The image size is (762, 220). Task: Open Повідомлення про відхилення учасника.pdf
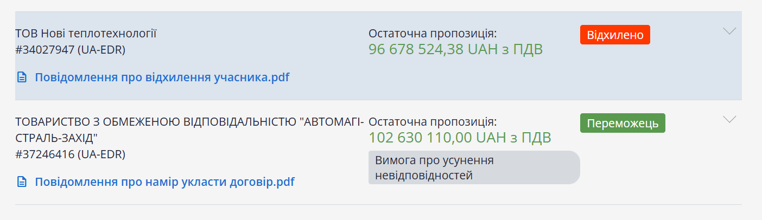[162, 77]
